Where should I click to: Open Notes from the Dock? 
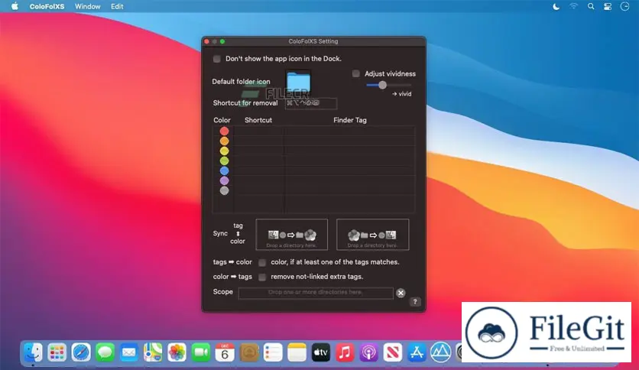click(x=297, y=352)
